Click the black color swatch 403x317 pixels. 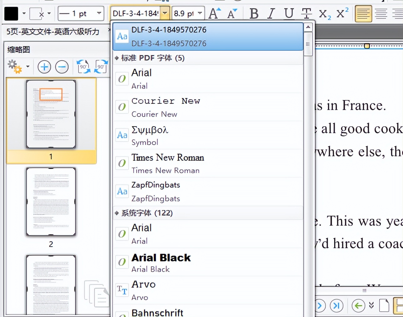click(11, 14)
